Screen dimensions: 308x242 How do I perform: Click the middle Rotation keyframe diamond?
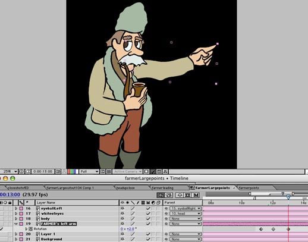[274, 229]
